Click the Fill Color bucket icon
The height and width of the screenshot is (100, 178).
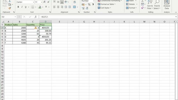pos(40,7)
